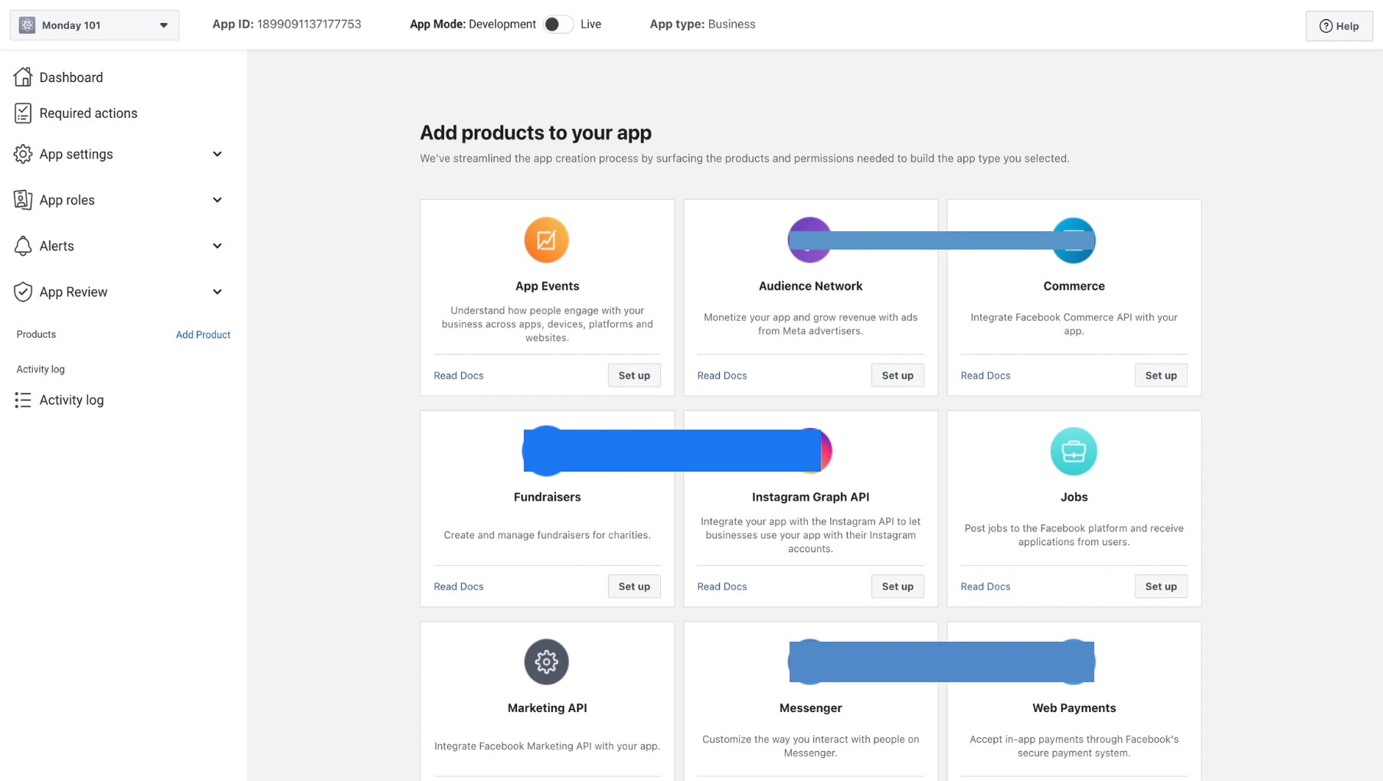Set up Audience Network product
This screenshot has height=781, width=1383.
(x=897, y=375)
